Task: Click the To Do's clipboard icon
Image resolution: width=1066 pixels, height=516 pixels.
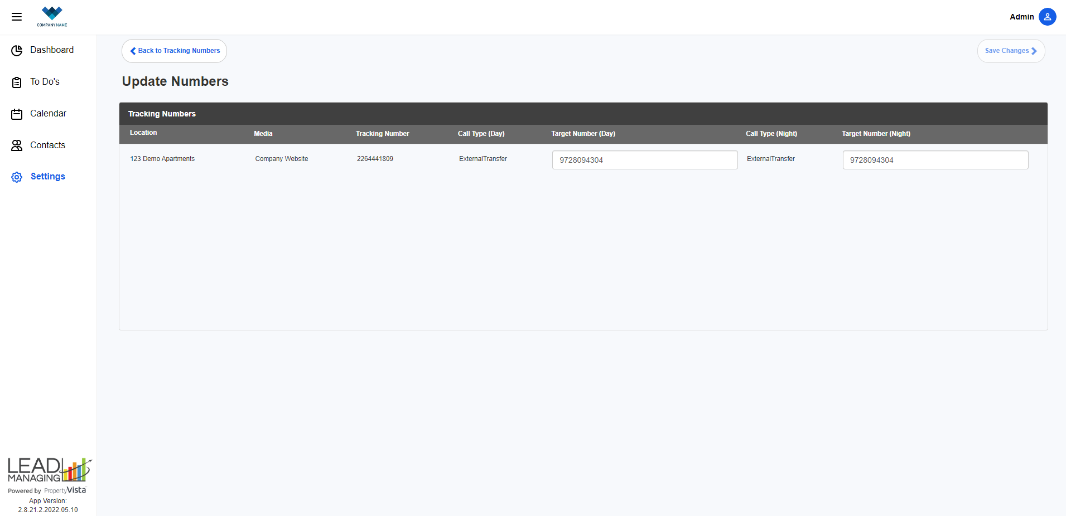Action: (17, 82)
